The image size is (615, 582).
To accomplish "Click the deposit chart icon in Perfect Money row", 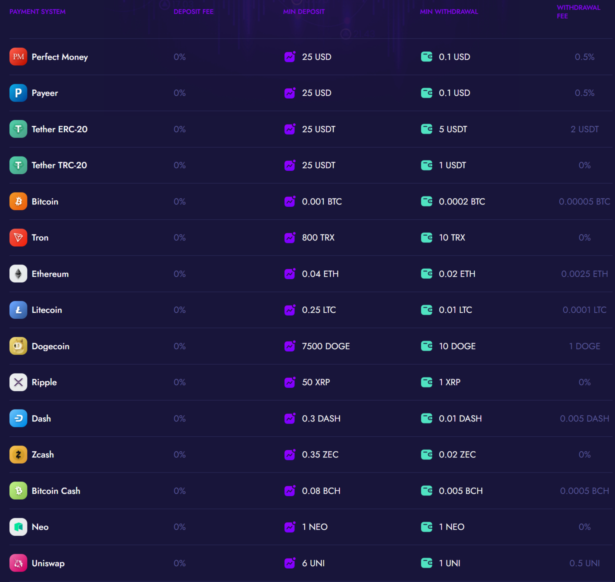I will [290, 57].
